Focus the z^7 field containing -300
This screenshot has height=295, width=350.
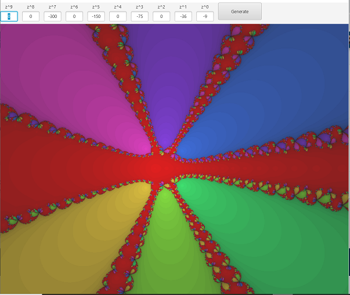pos(52,16)
